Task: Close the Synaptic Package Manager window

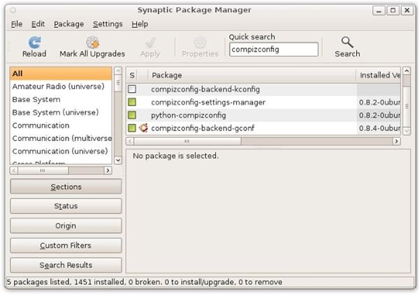Action: (x=407, y=10)
